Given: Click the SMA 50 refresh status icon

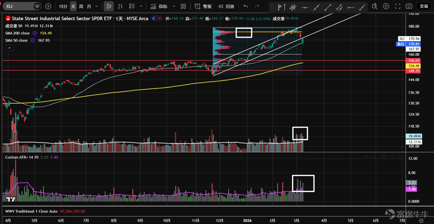Looking at the screenshot, I should point(33,40).
